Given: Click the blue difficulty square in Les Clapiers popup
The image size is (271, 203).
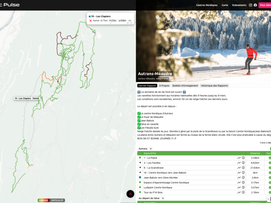Looking at the screenshot, I should (90, 16).
